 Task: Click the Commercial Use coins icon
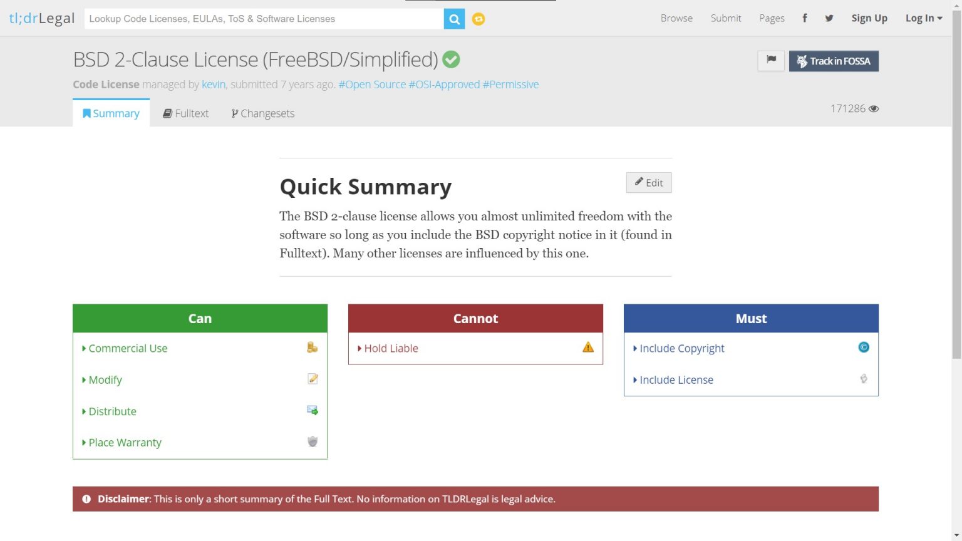312,348
